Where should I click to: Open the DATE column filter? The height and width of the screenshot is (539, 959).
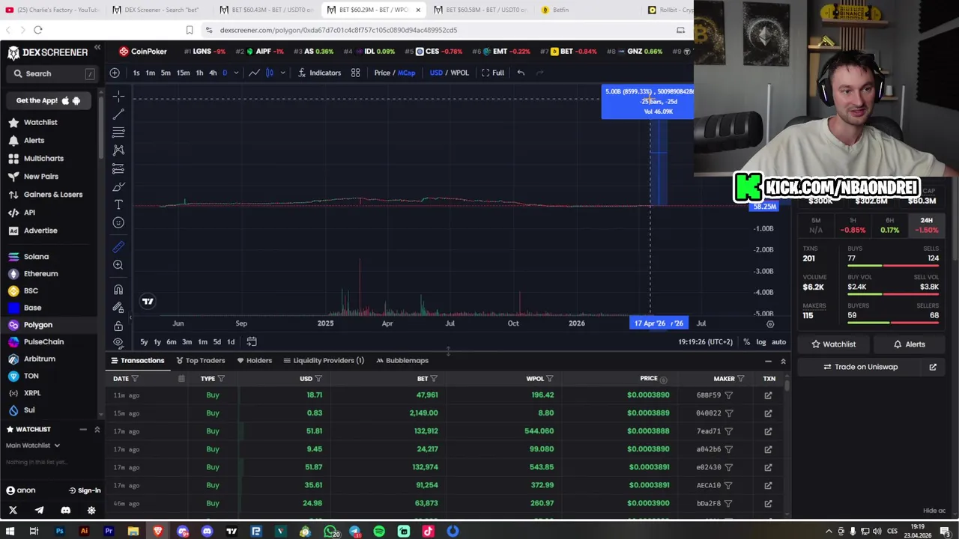pos(136,379)
